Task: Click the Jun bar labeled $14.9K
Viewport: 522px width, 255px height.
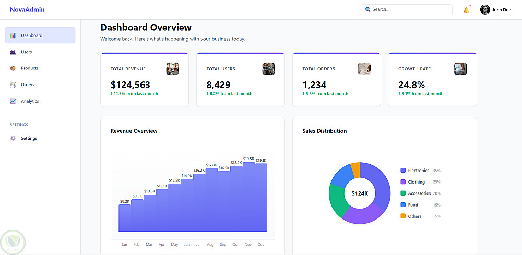Action: 187,205
